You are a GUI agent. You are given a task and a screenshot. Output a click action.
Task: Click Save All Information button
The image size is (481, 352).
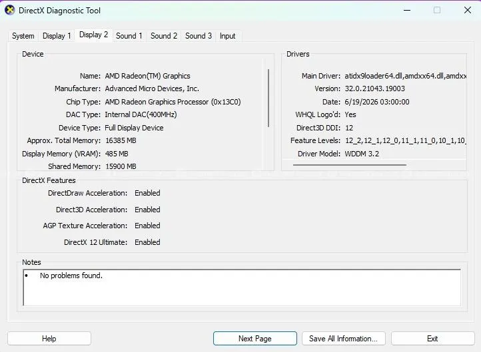click(344, 339)
